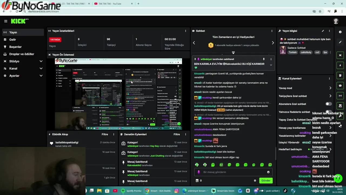Screen dimensions: 346x195
Task: Select Yayın in the left sidebar
Action: pyautogui.click(x=23, y=32)
